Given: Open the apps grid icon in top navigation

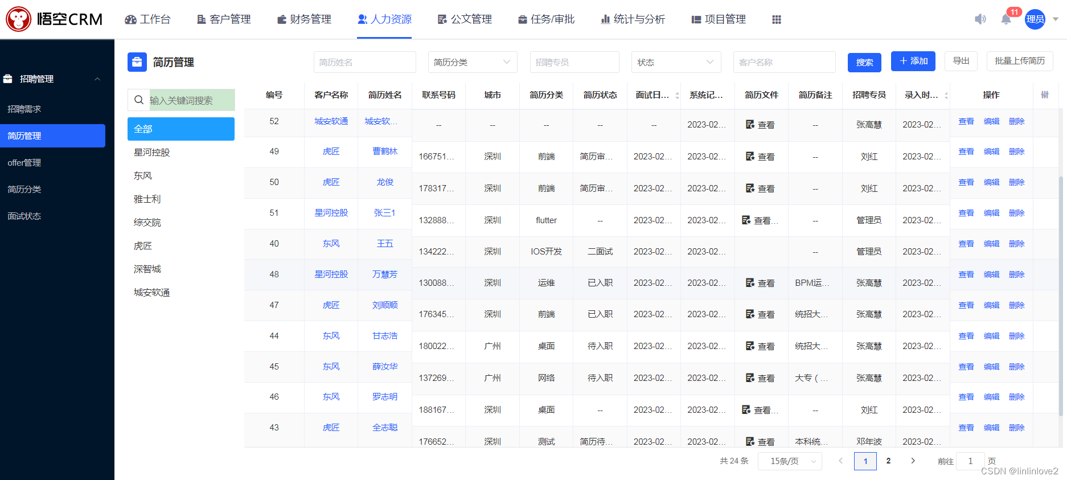Looking at the screenshot, I should [777, 19].
